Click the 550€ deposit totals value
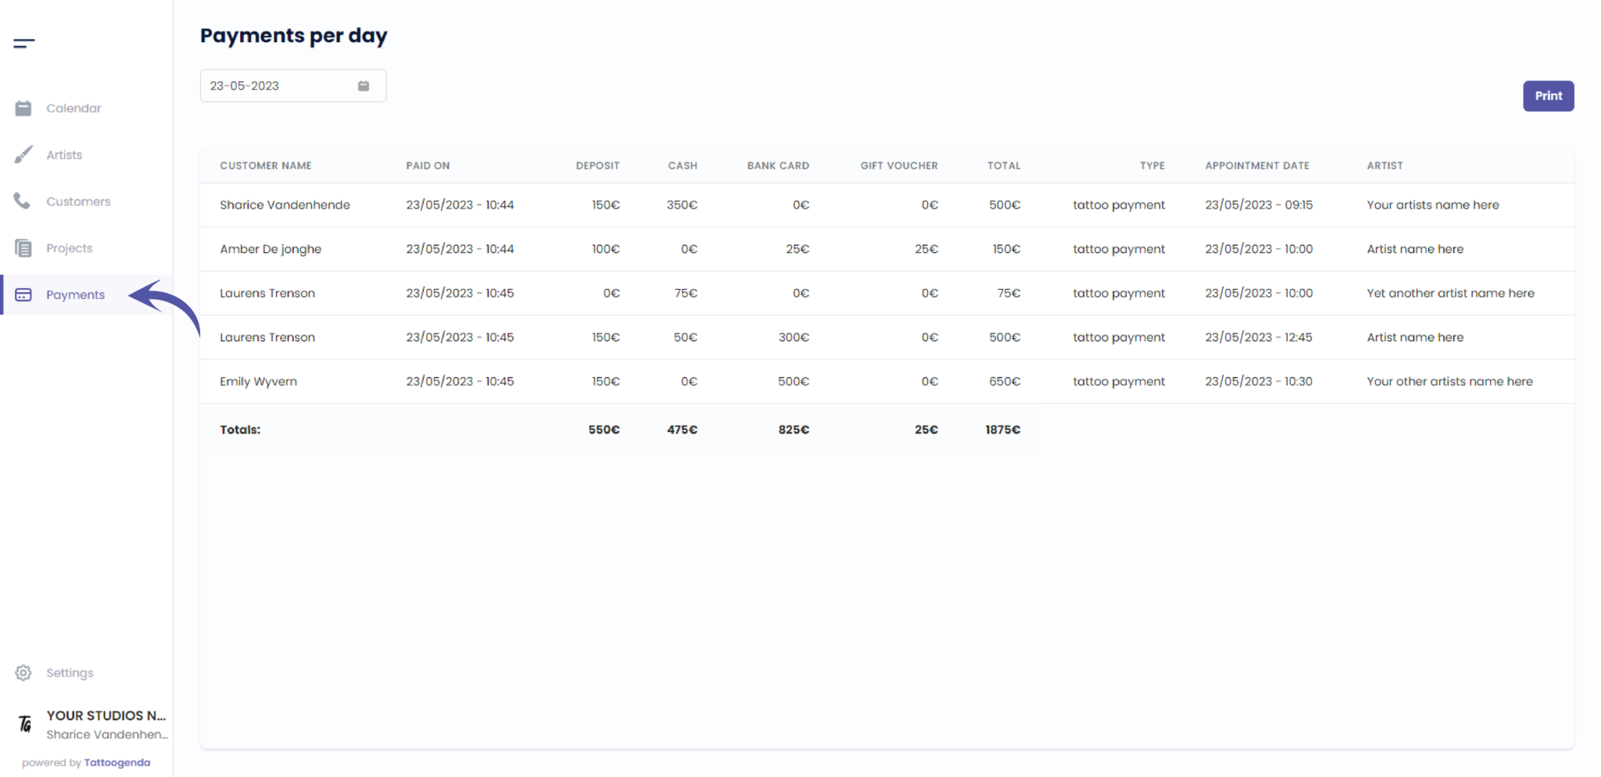The image size is (1601, 777). point(604,429)
